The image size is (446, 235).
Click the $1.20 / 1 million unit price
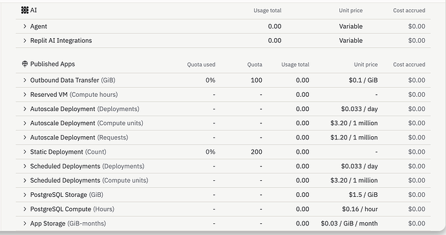(x=354, y=138)
